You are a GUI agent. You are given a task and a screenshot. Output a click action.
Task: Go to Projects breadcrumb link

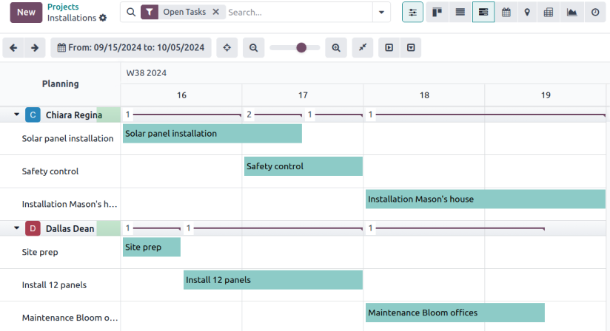click(63, 7)
